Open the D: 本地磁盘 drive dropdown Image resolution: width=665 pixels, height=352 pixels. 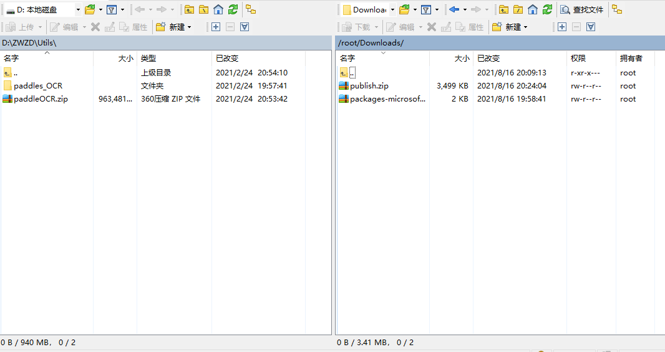coord(78,9)
